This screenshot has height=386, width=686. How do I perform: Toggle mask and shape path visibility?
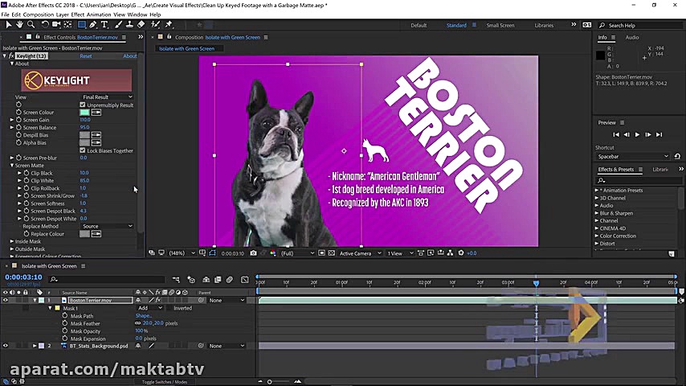pyautogui.click(x=212, y=253)
